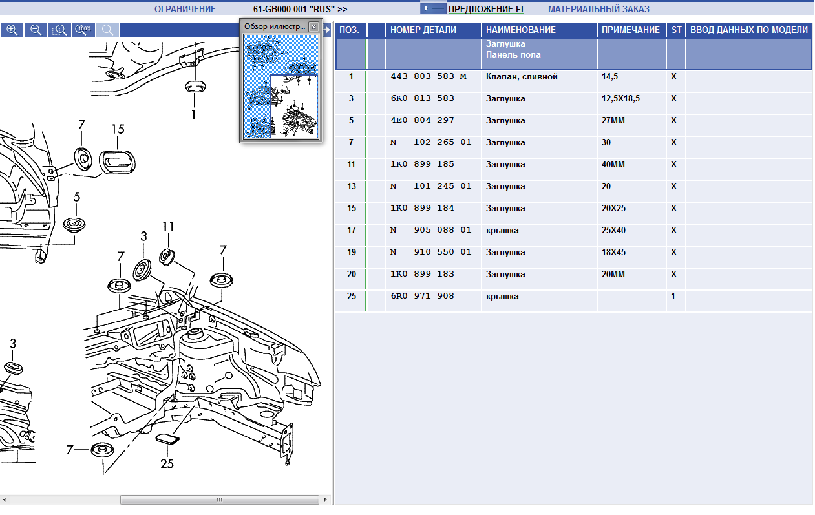Select part number 1K0 899 185

click(x=423, y=164)
